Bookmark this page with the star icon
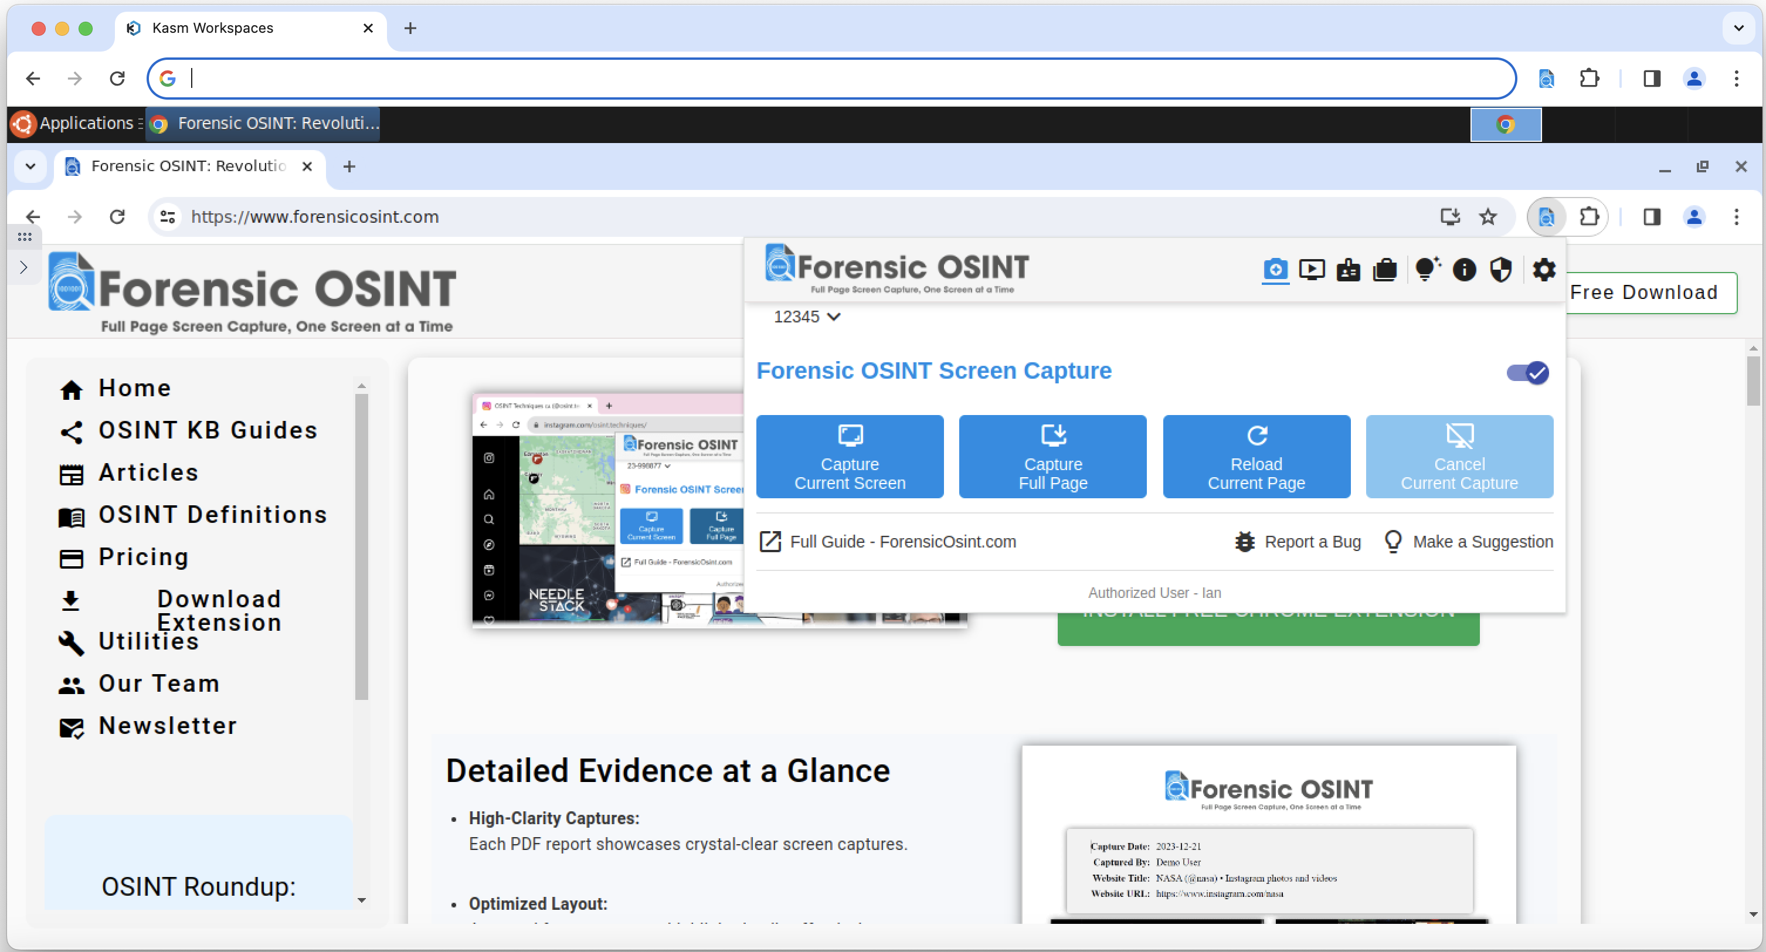 1487,217
